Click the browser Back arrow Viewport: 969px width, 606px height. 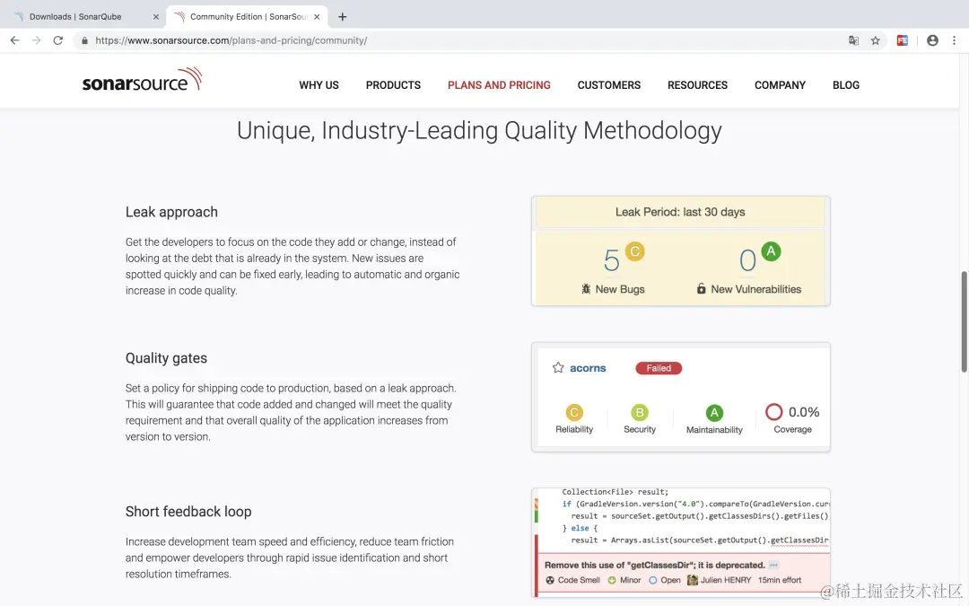[15, 40]
